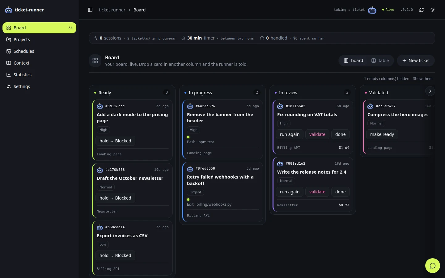Hold 'Draft the October newsletter' to Blocked
Screen dimensions: 445x278
click(x=115, y=198)
